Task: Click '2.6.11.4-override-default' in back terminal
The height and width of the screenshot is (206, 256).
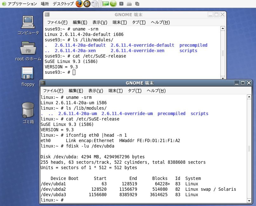Action: point(143,45)
